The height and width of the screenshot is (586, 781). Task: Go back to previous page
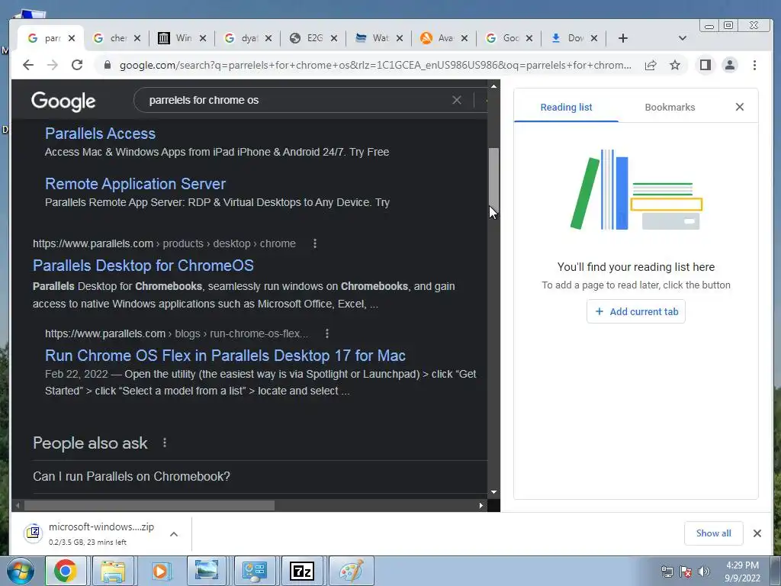coord(28,65)
